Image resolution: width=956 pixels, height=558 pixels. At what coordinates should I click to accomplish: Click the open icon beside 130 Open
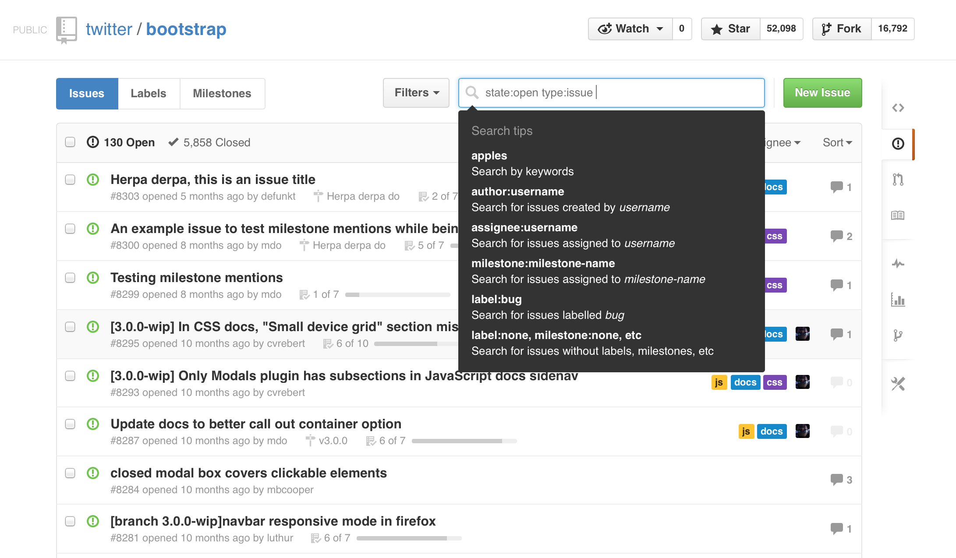pyautogui.click(x=93, y=142)
